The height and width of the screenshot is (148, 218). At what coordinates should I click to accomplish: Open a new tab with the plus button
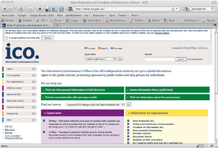click(x=57, y=25)
